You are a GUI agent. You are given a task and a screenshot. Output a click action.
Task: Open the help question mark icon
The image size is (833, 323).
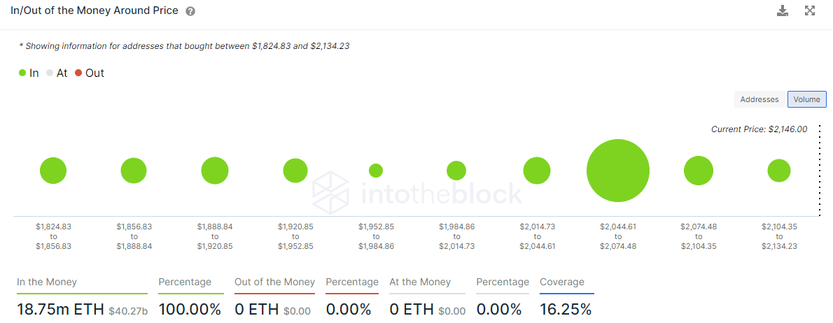[190, 11]
